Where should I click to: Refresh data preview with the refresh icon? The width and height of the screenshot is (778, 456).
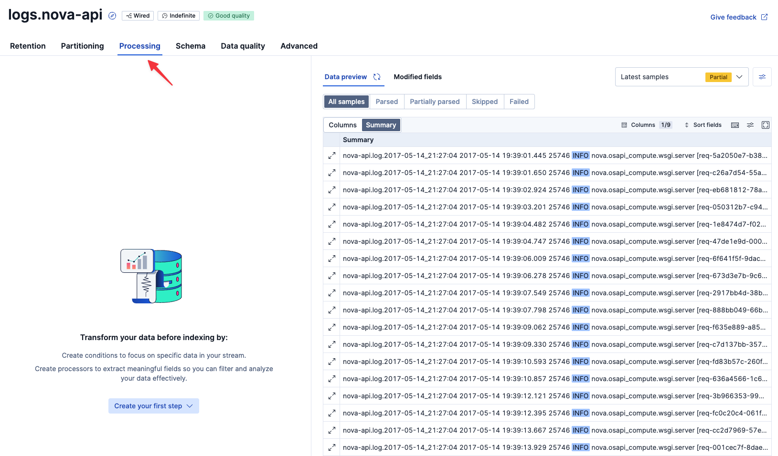pos(377,77)
